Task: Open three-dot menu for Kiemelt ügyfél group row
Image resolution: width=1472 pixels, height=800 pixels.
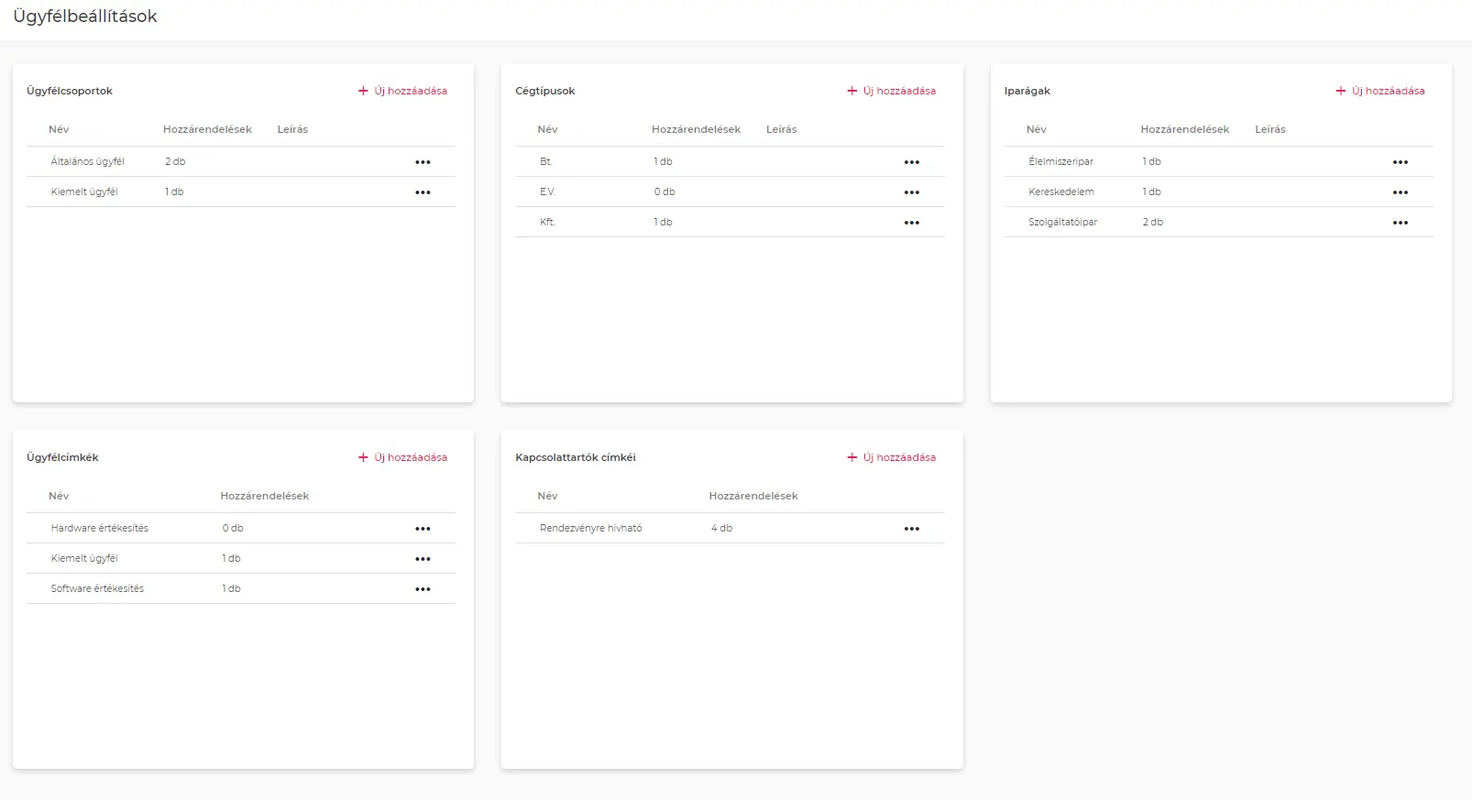Action: 423,192
